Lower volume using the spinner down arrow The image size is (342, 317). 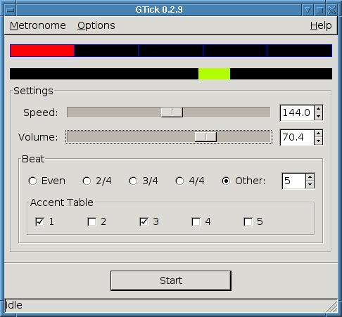(318, 141)
